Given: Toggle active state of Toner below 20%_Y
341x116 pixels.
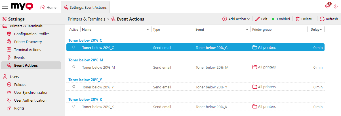Looking at the screenshot, I should [74, 87].
